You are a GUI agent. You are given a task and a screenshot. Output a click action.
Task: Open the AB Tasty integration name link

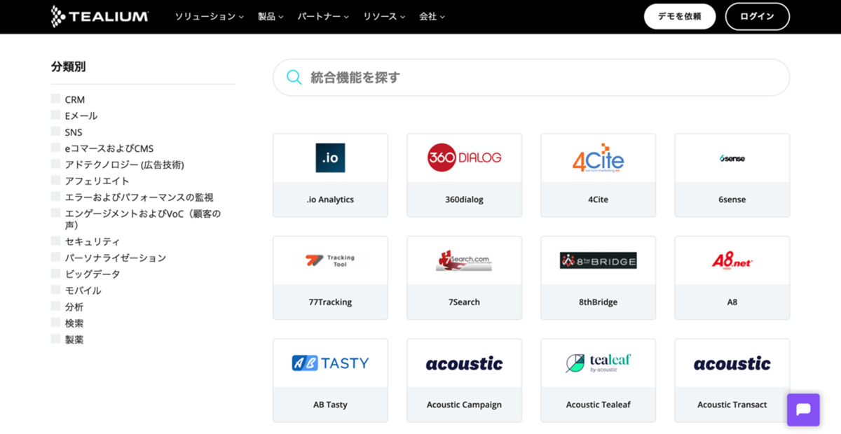330,405
